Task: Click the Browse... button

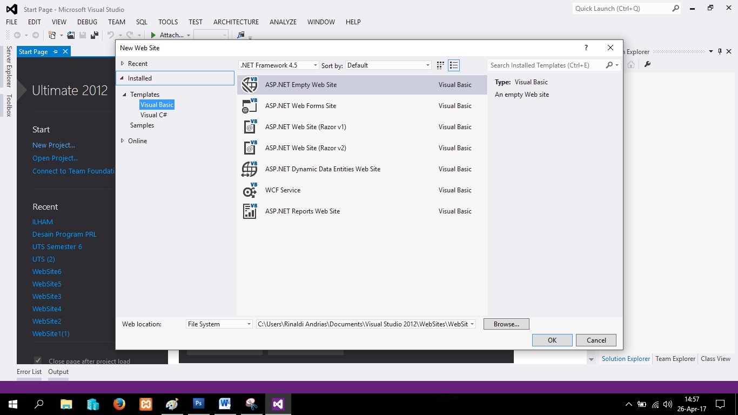Action: click(x=506, y=324)
